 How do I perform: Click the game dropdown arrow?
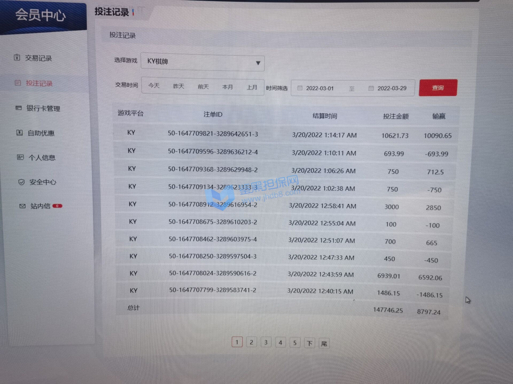[258, 63]
